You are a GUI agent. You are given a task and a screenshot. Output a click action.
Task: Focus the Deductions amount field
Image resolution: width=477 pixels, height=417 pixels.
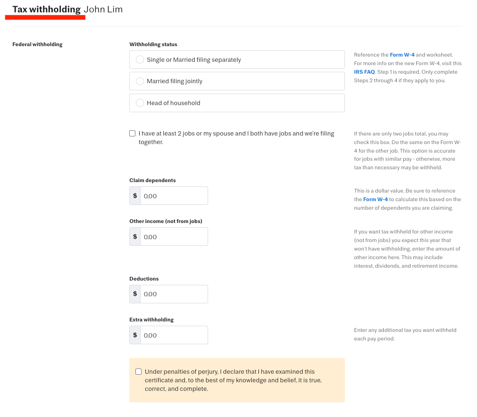[173, 294]
